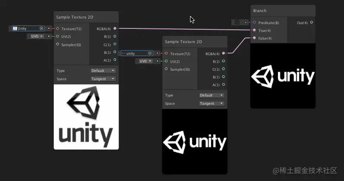Click R(1) output port on black-preview Sample Texture node
Viewport: 344px width, 181px height.
[223, 61]
